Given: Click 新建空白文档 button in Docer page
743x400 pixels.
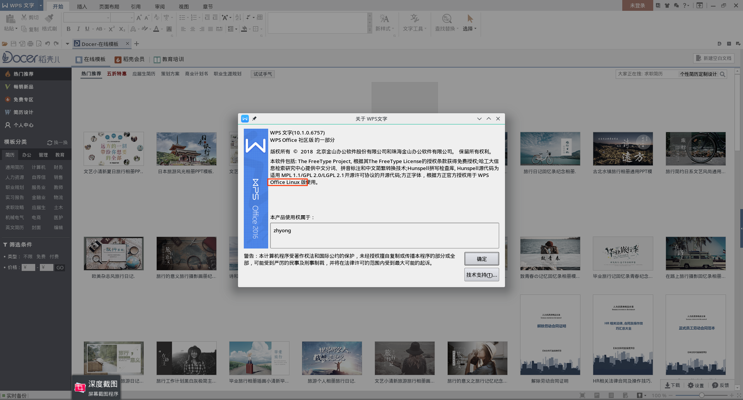Looking at the screenshot, I should (x=714, y=58).
